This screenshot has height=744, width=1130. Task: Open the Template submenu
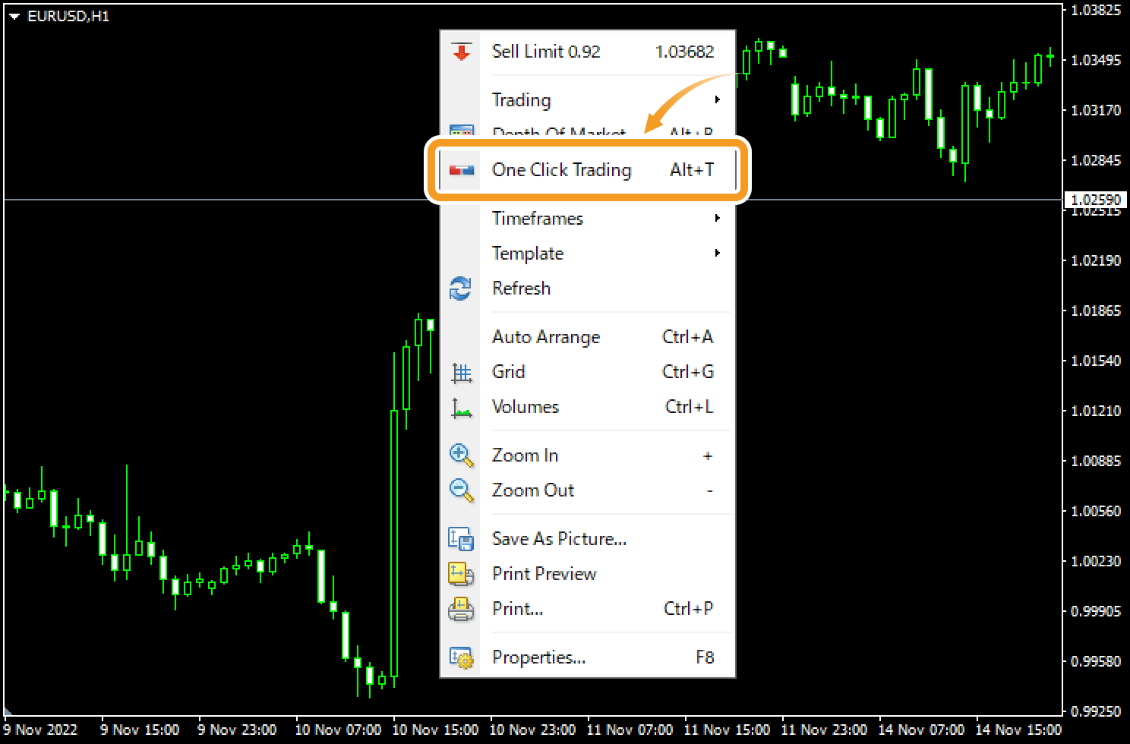pos(528,254)
